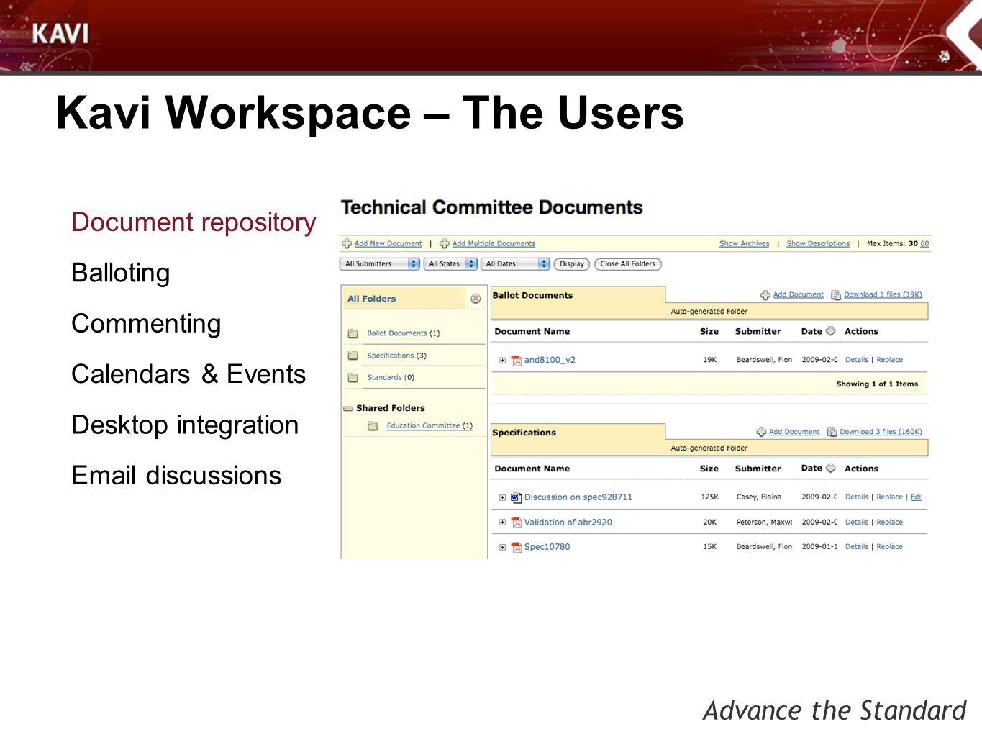Open the All States dropdown
The width and height of the screenshot is (982, 737).
(x=450, y=264)
